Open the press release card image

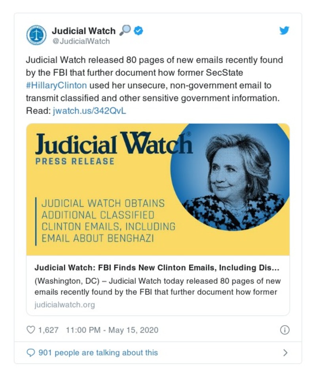[x=158, y=189]
